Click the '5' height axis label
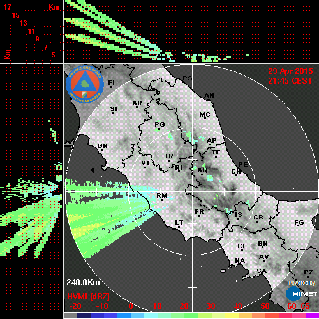The image size is (319, 319). tap(53, 55)
